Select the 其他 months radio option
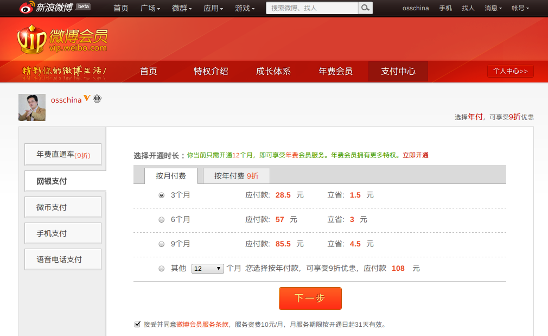The height and width of the screenshot is (336, 548). point(162,269)
